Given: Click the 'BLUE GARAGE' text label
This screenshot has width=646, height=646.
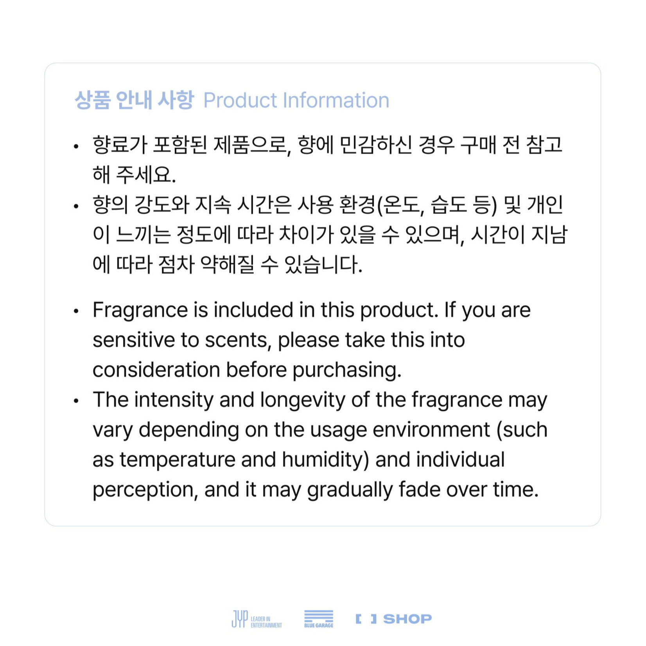Looking at the screenshot, I should (319, 625).
